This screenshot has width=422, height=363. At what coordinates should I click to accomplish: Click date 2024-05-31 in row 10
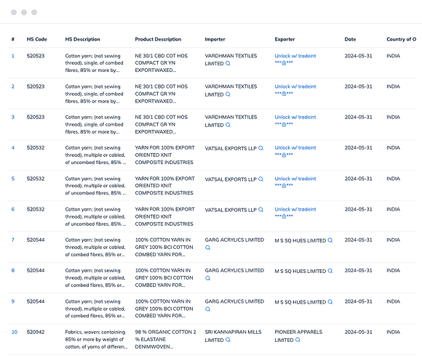(358, 332)
